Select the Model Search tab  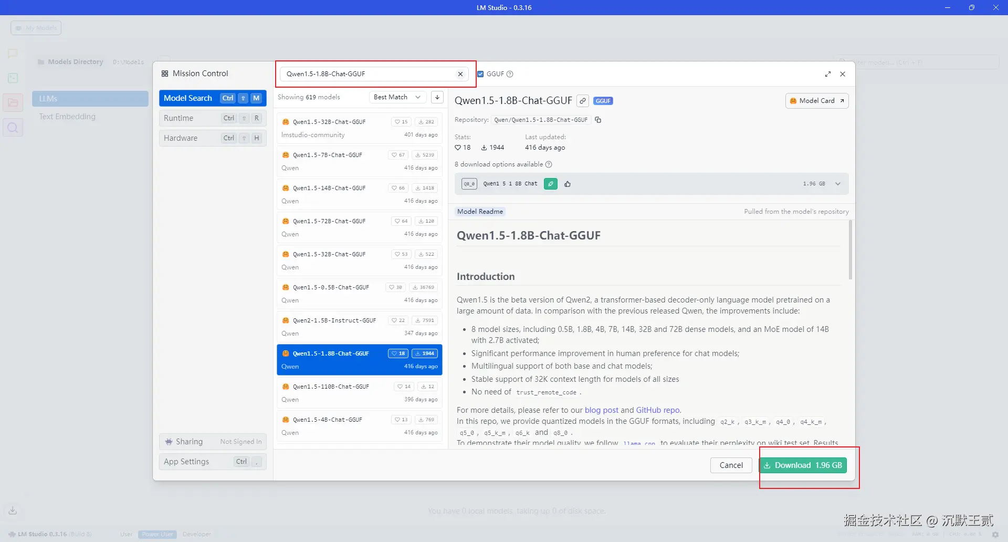point(213,98)
